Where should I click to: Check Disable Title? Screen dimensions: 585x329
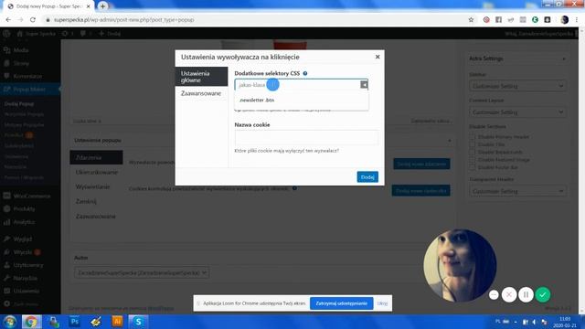click(473, 144)
